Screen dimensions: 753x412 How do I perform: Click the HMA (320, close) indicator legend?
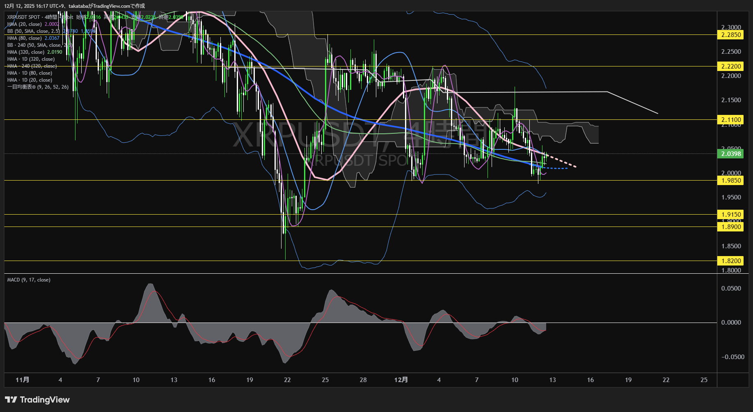(25, 52)
